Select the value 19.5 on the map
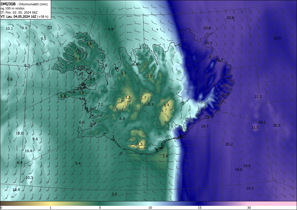297x210 pixels. (x=250, y=188)
